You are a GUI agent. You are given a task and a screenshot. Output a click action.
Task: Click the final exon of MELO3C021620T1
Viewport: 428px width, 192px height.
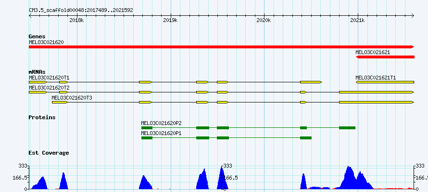(x=311, y=82)
